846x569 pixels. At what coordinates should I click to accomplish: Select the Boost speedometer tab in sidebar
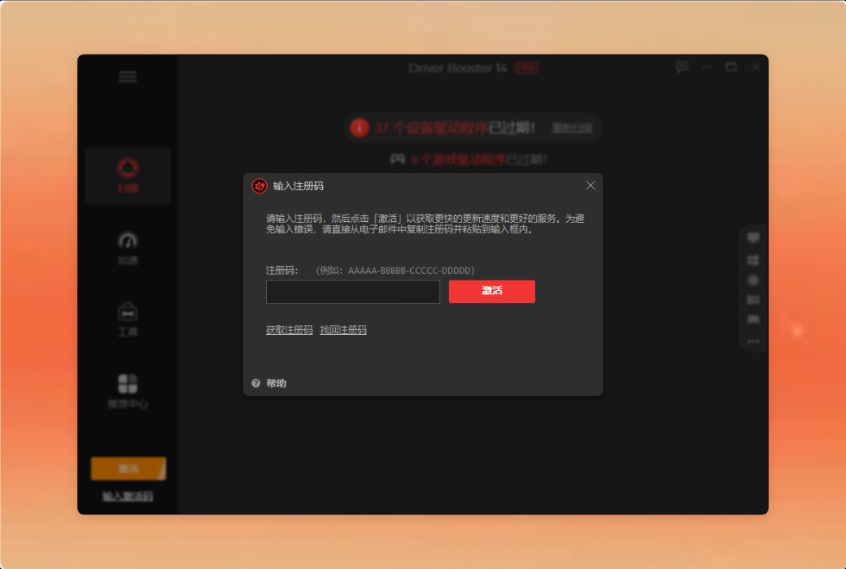(128, 248)
